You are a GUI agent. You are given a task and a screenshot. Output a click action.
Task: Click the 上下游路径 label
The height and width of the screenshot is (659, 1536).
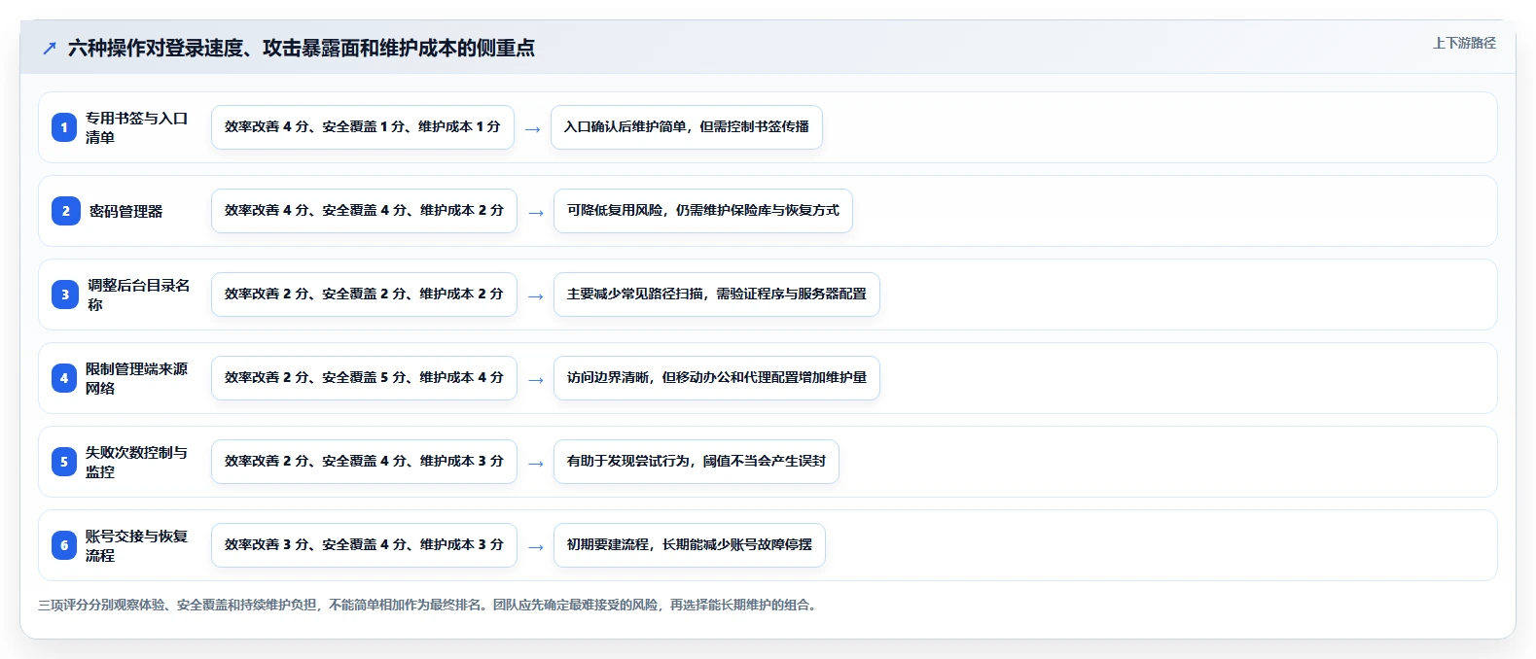[x=1464, y=43]
